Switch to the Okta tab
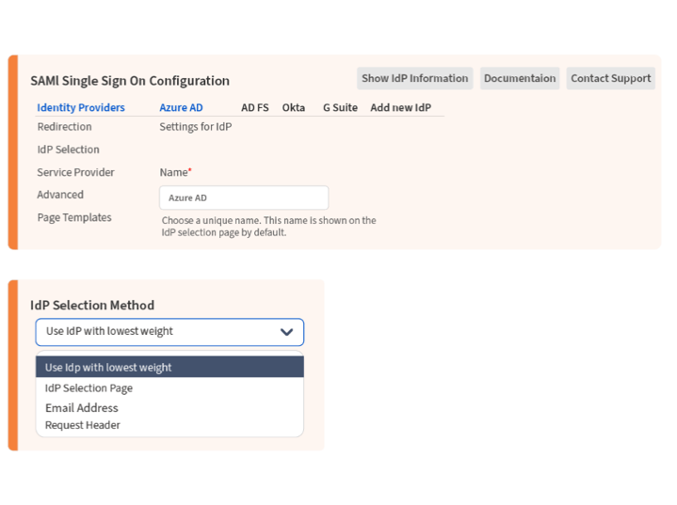The image size is (677, 505). [294, 107]
